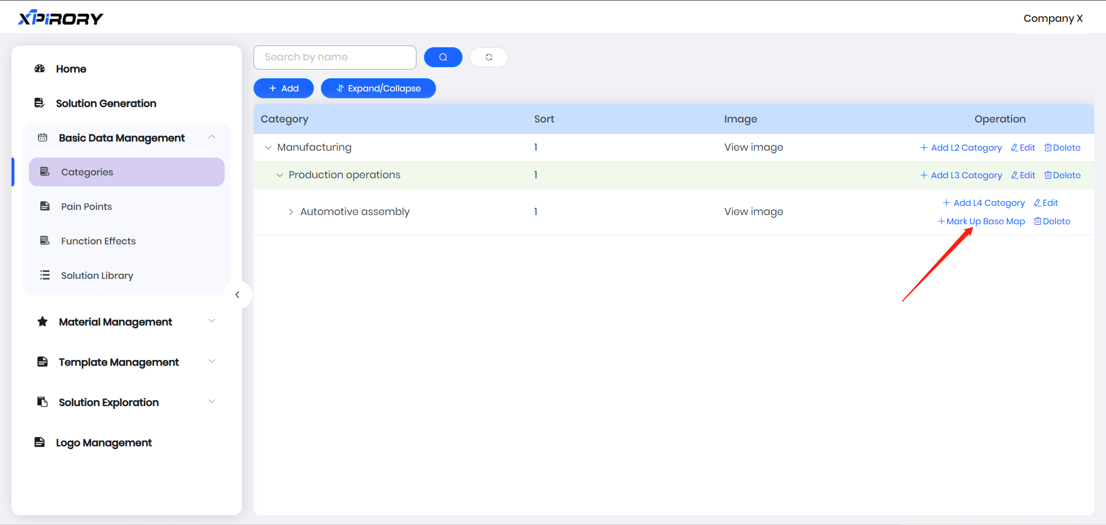Open the Pain Points menu item
Image resolution: width=1106 pixels, height=525 pixels.
(86, 206)
